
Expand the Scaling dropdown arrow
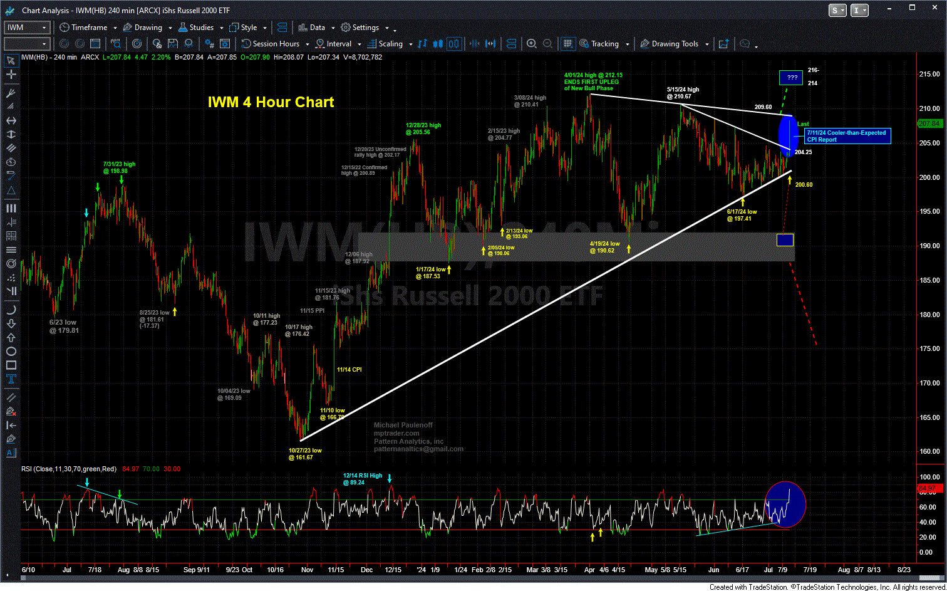point(411,44)
